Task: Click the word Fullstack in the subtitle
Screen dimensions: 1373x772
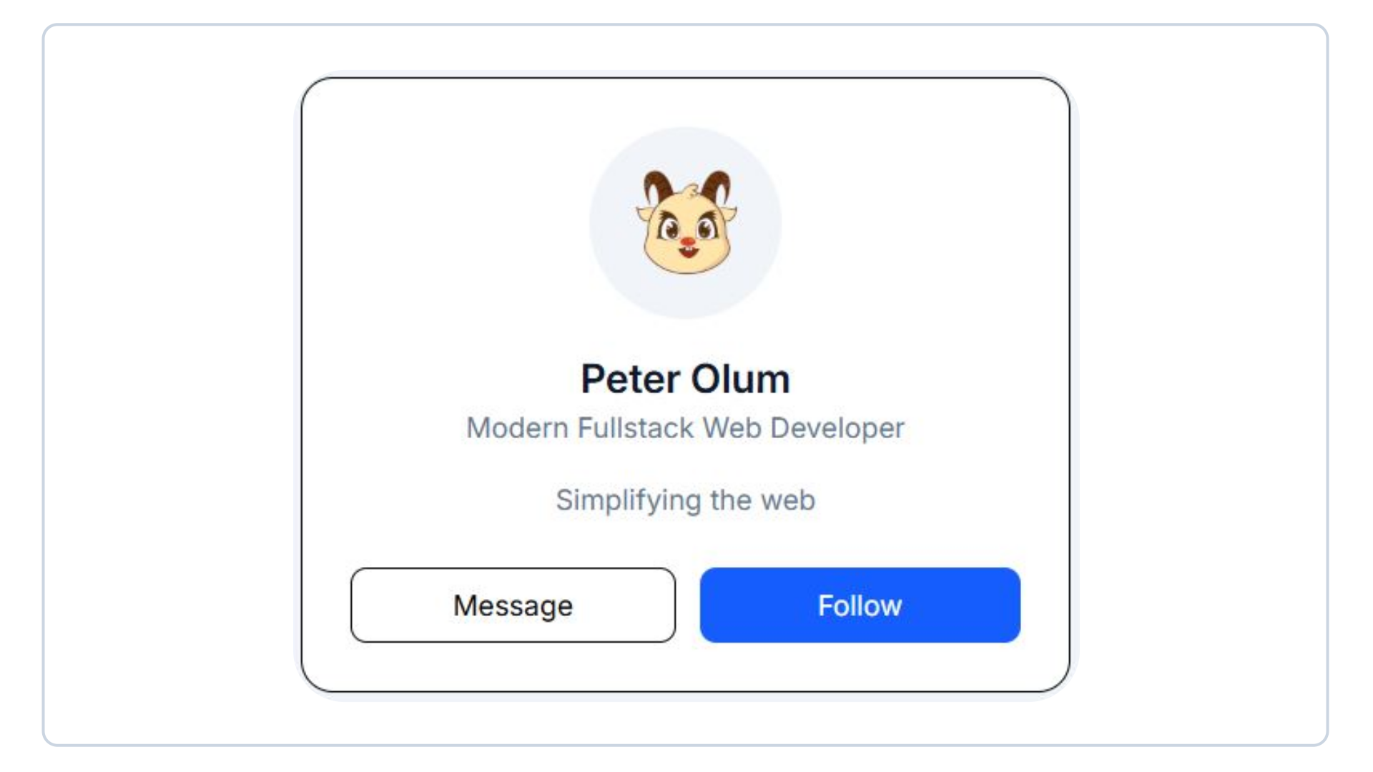Action: [x=635, y=428]
